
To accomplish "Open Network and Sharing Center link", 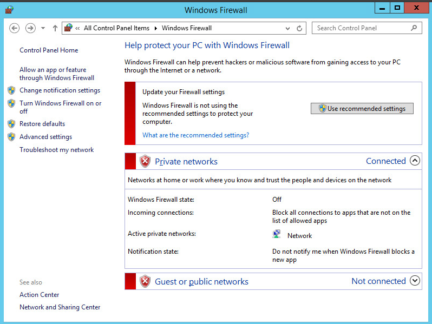I will pos(60,307).
